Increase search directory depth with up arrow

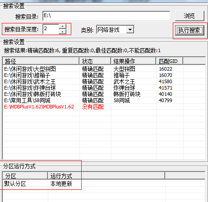(62, 27)
